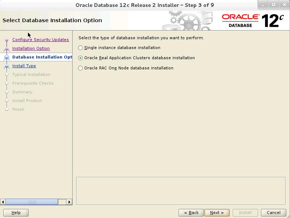Image resolution: width=290 pixels, height=218 pixels.
Task: Click the Configure Security Updates step marker
Action: pyautogui.click(x=7, y=40)
